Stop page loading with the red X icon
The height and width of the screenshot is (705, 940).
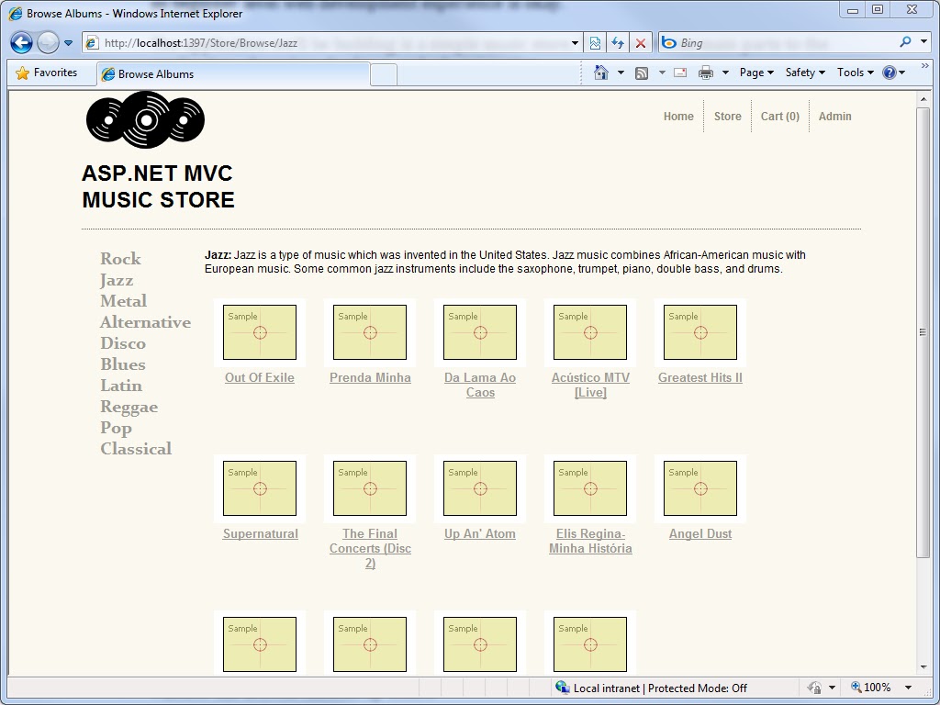(x=640, y=42)
